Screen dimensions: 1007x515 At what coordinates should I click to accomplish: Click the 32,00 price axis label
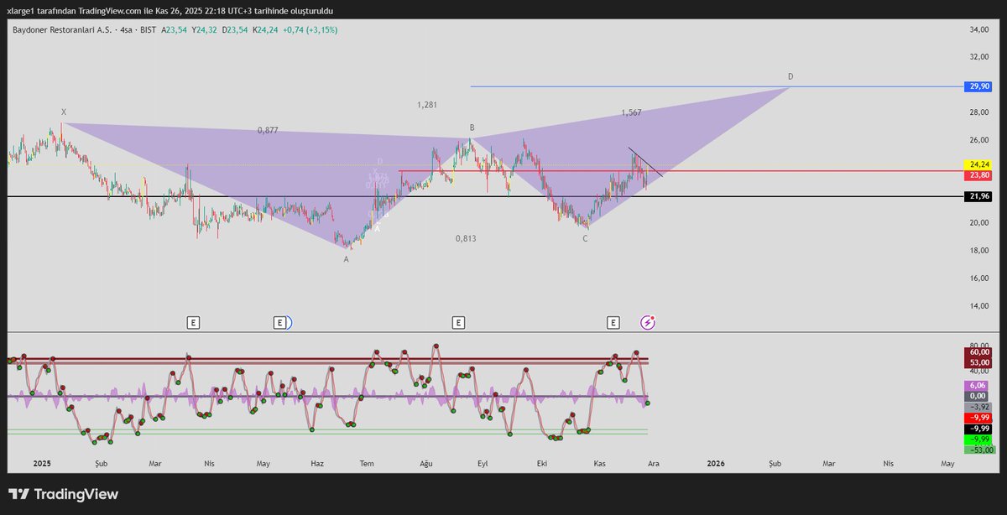(979, 58)
